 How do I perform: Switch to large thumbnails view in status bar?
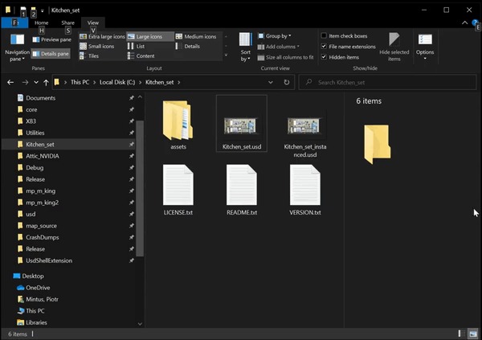point(473,334)
